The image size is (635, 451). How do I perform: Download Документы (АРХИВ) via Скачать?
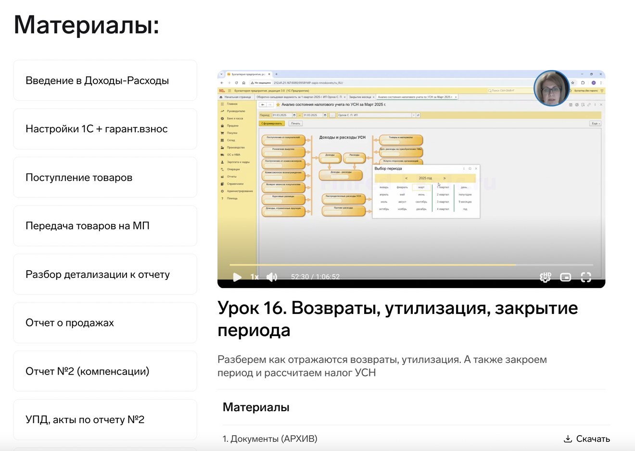(586, 438)
